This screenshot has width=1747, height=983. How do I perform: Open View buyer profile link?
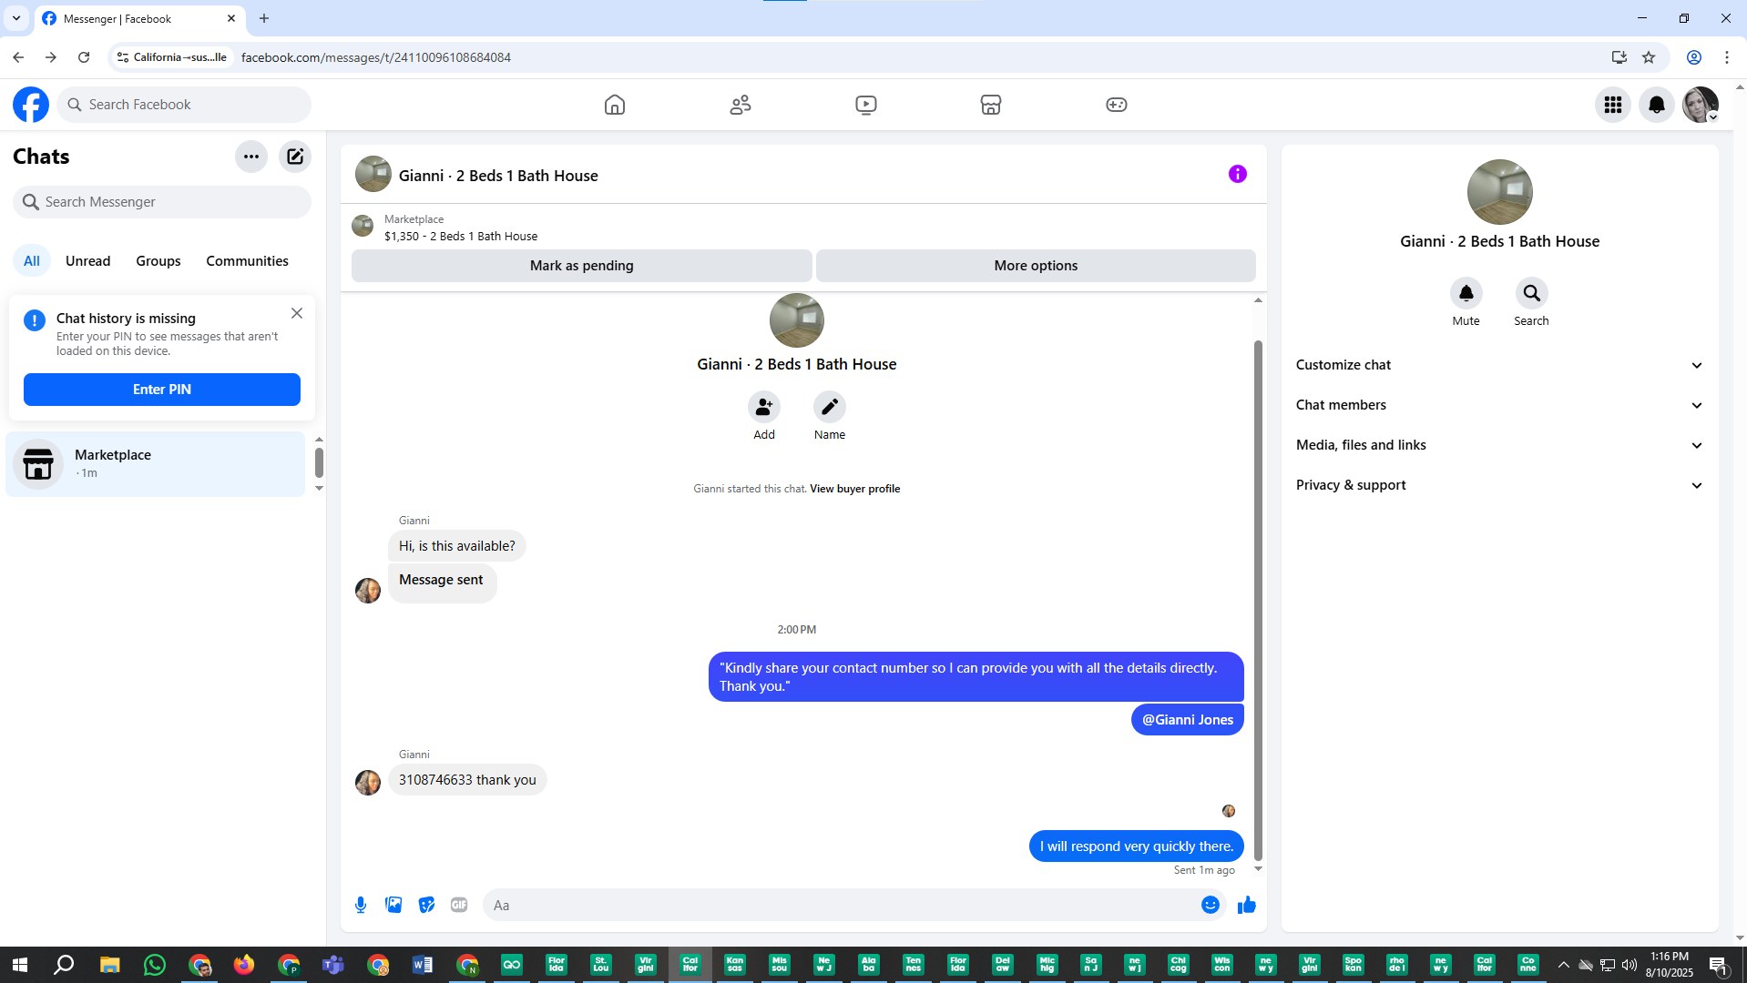[855, 489]
